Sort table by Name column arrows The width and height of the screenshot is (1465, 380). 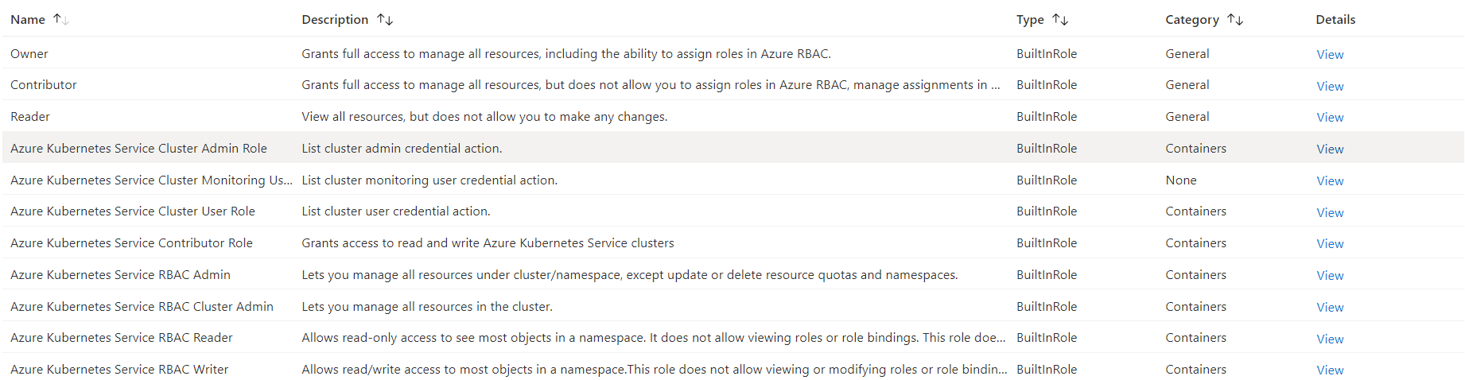pos(61,19)
